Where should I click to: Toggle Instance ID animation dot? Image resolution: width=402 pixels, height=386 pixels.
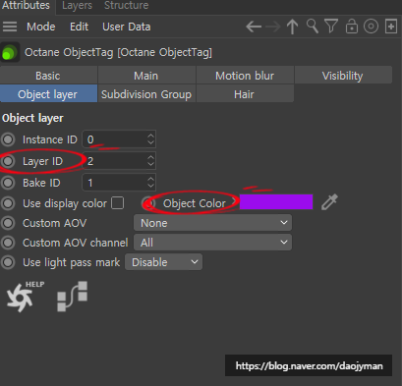click(8, 139)
